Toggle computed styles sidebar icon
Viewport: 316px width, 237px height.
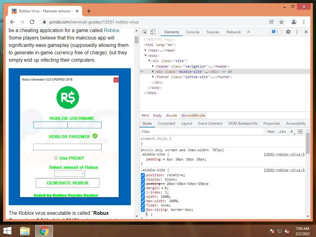pos(300,131)
